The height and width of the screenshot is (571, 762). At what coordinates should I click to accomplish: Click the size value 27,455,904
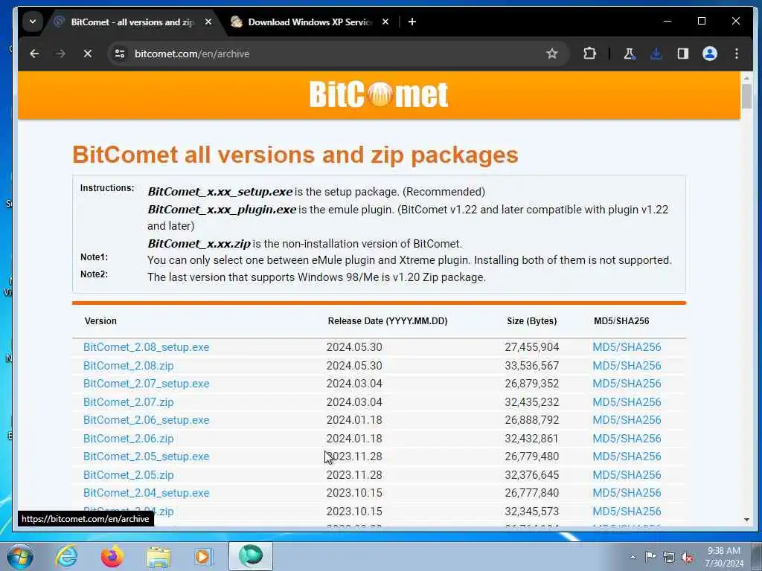[x=531, y=347]
